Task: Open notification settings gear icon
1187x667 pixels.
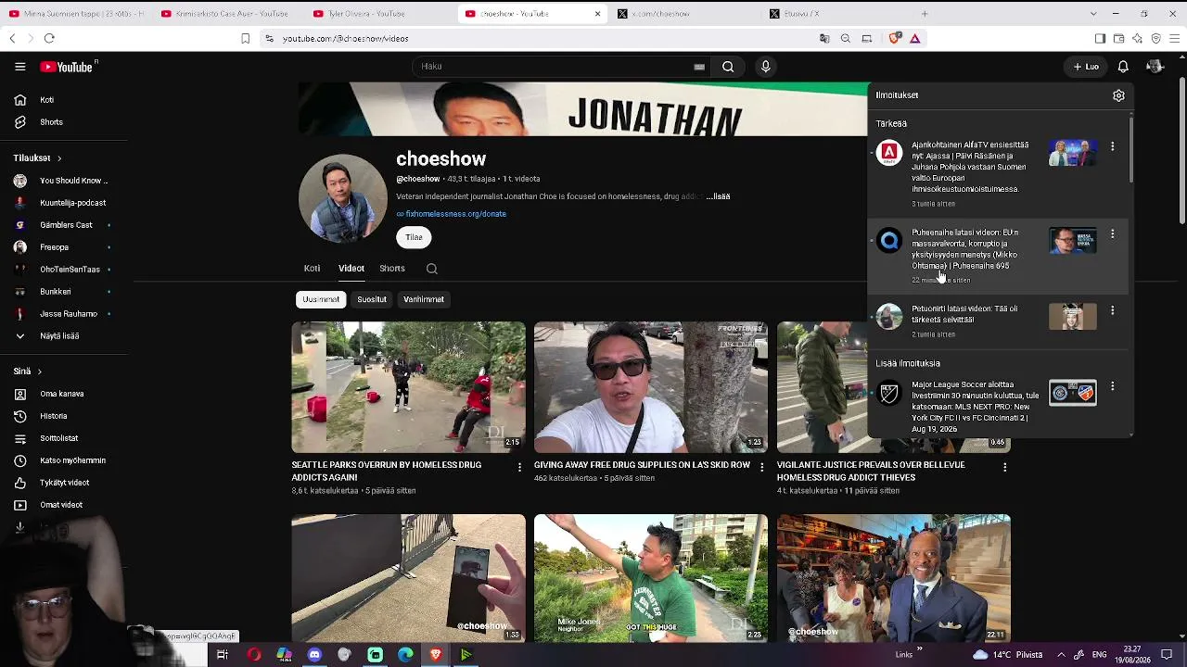Action: pyautogui.click(x=1118, y=95)
